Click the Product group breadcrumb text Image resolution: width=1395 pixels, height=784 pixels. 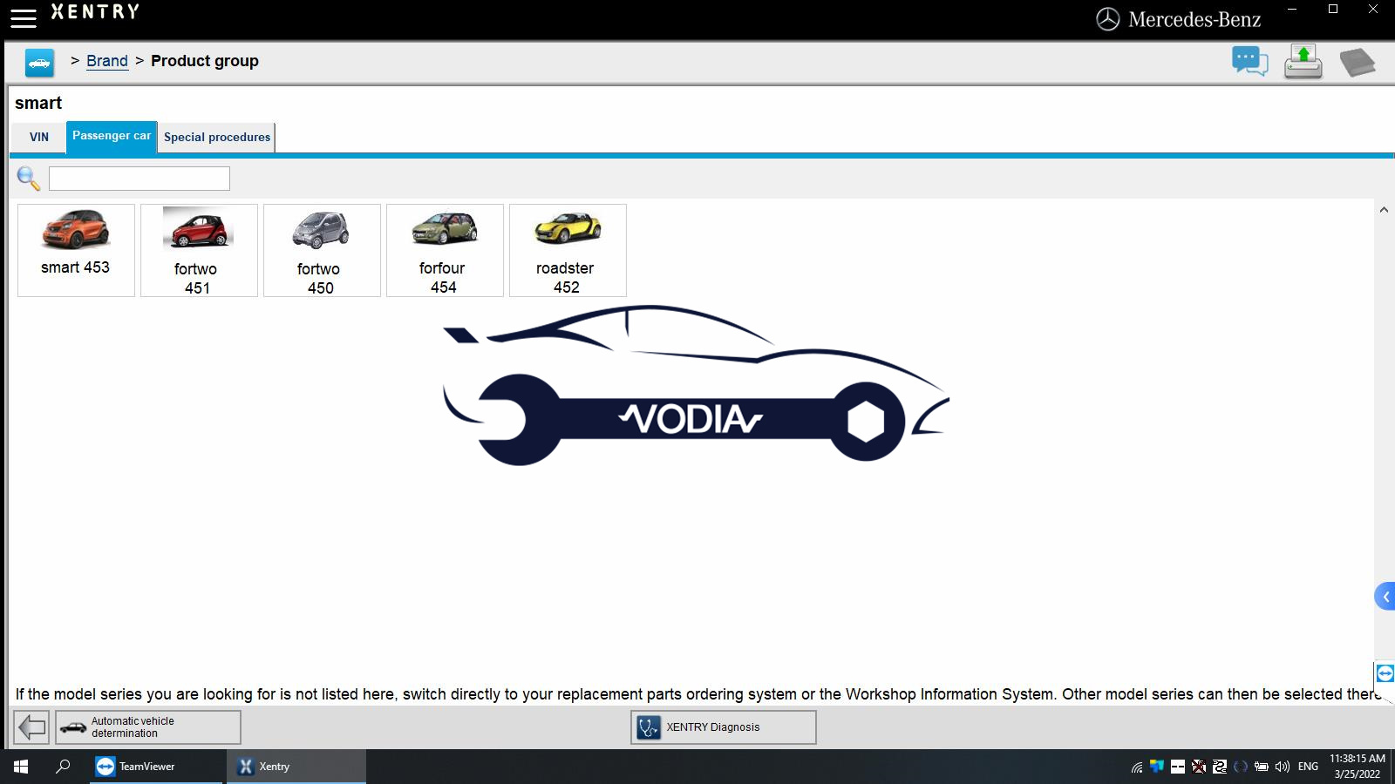coord(205,61)
